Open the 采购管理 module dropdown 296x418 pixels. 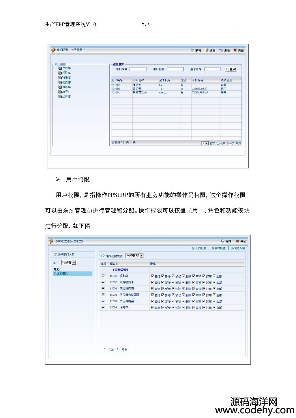pos(135,256)
